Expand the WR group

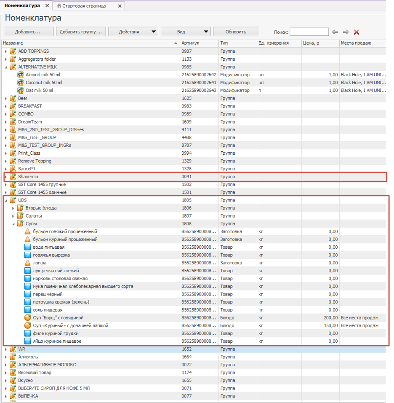(x=6, y=349)
